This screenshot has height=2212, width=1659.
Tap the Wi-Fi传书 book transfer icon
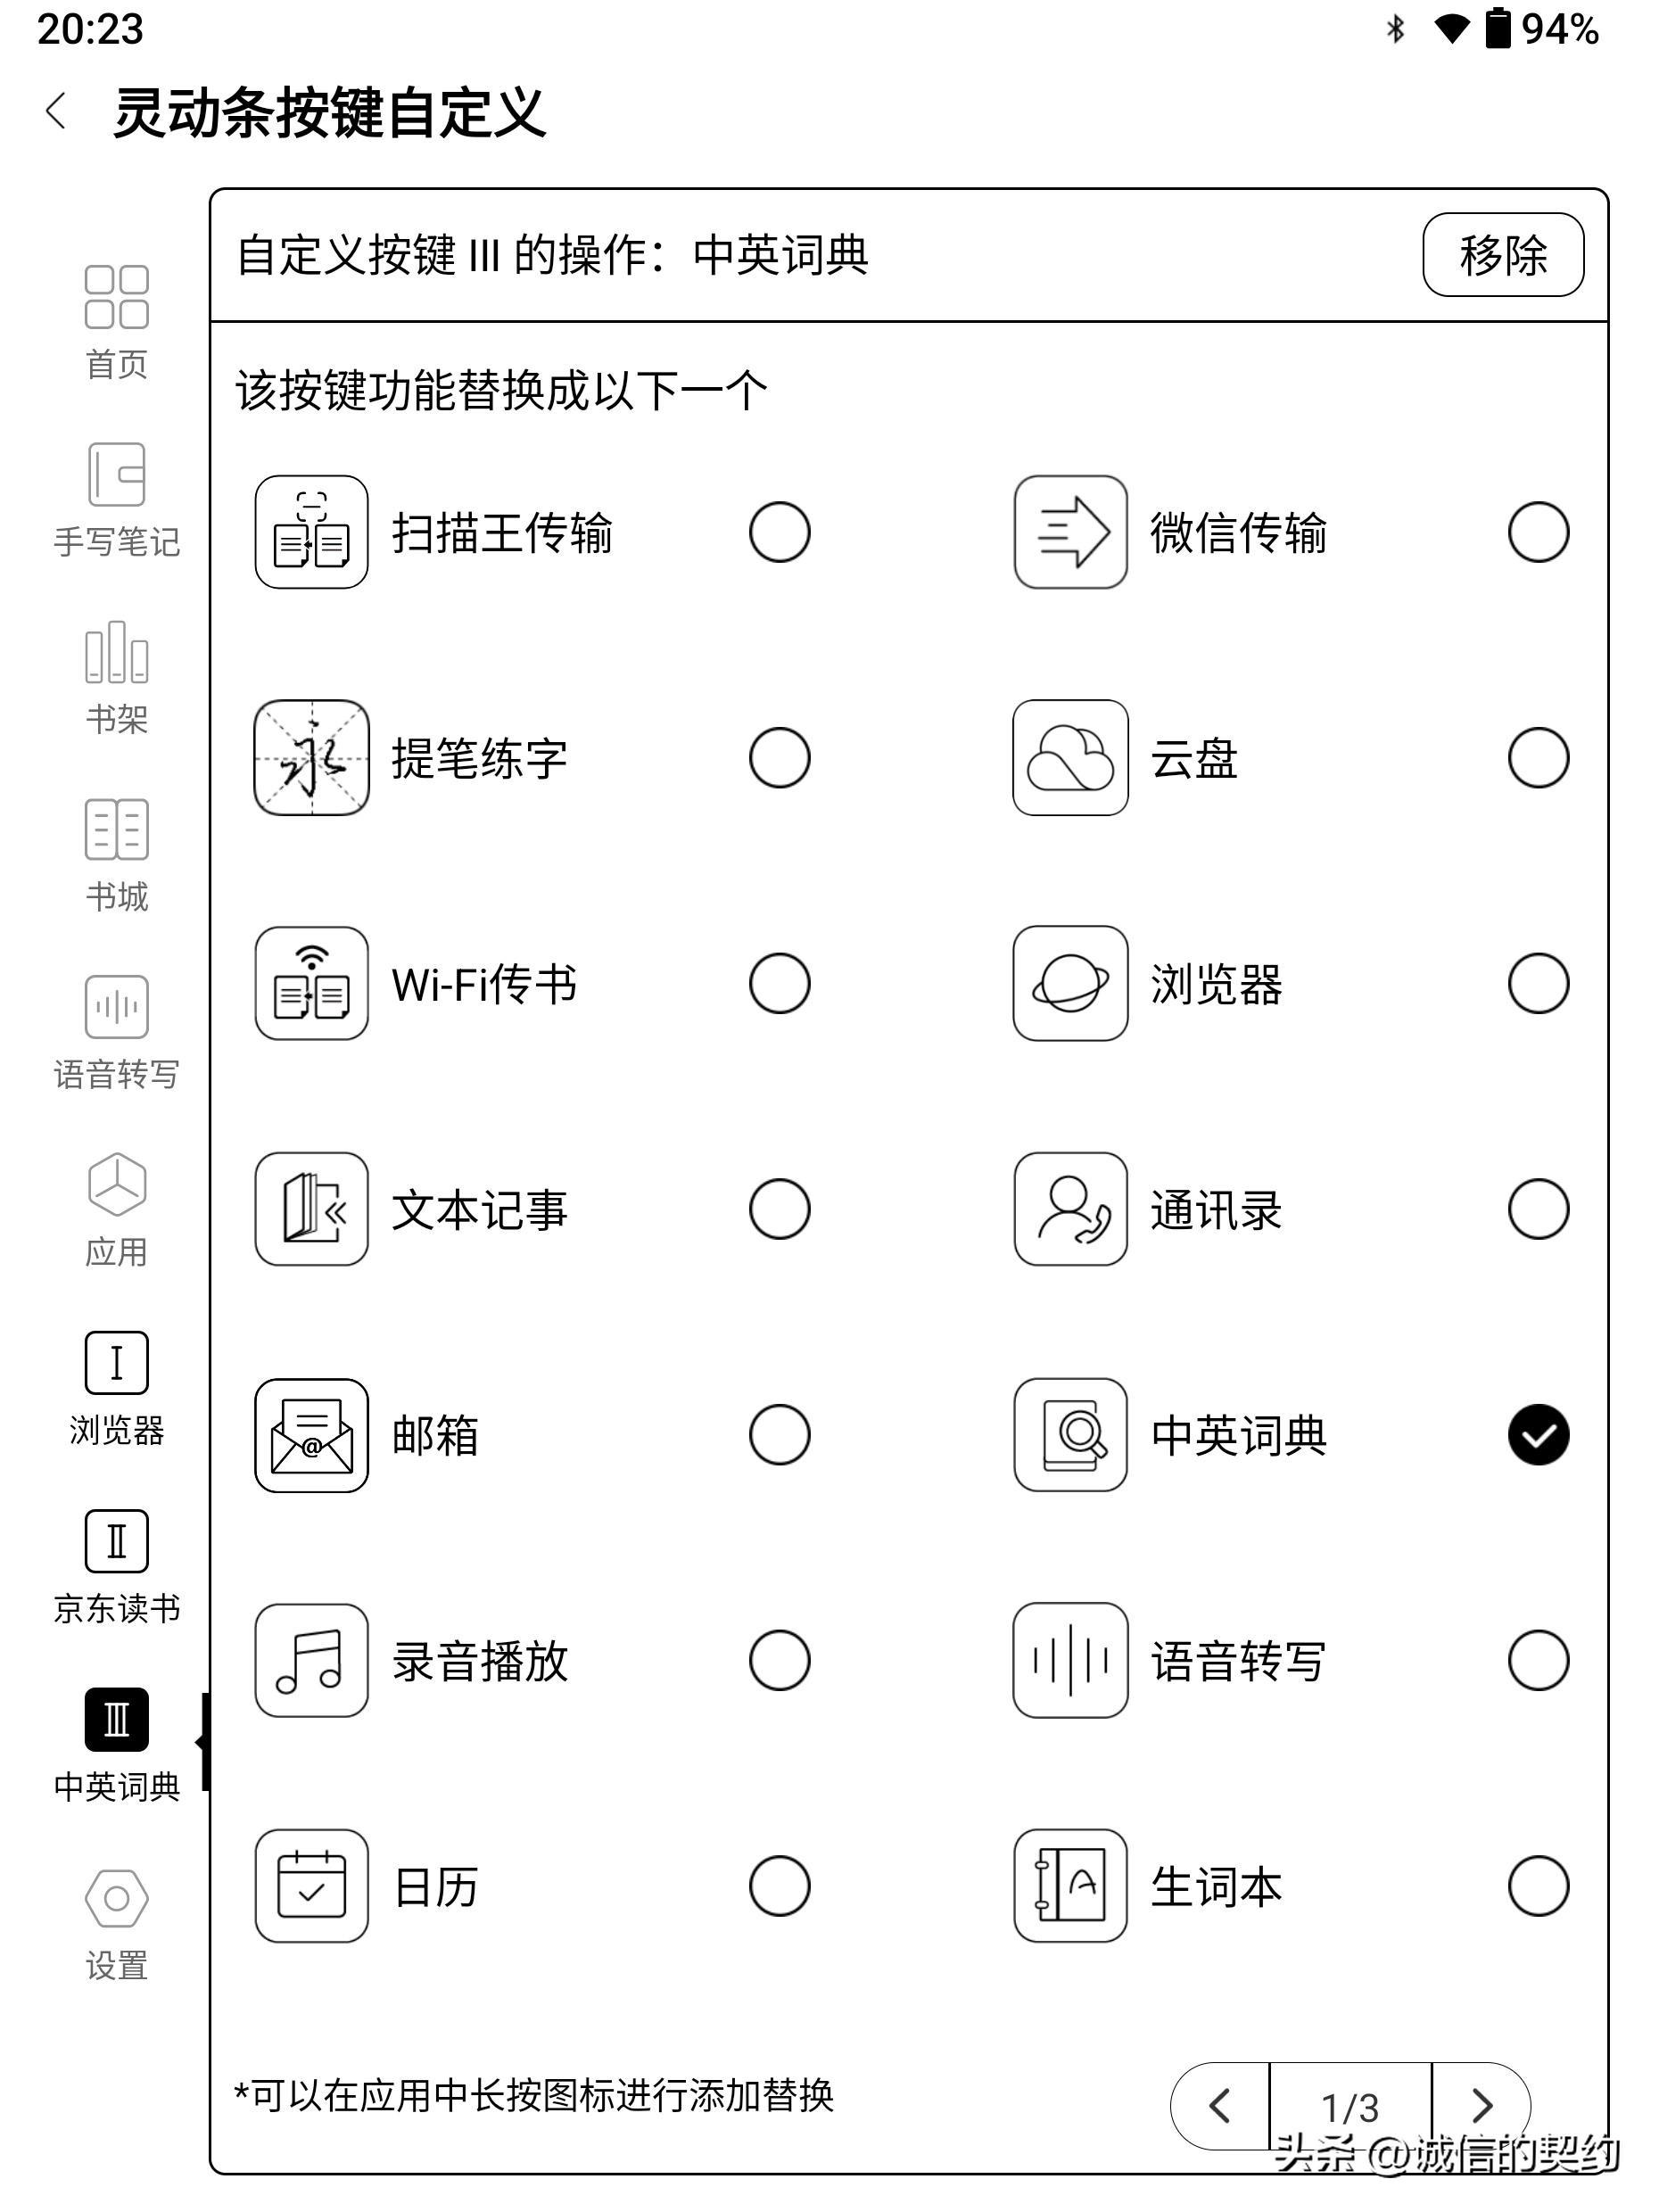(311, 984)
